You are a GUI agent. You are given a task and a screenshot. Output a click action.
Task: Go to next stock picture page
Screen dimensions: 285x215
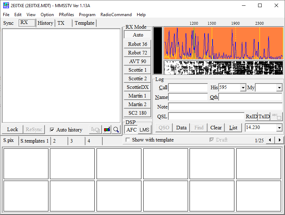pyautogui.click(x=279, y=140)
